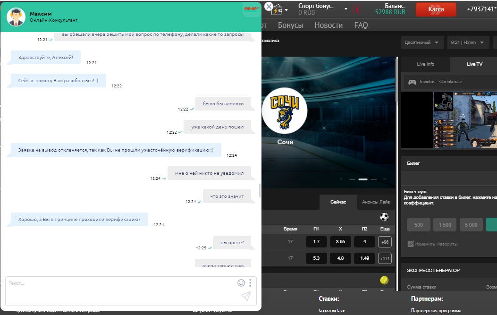The image size is (497, 315).
Task: Click the emoji smiley icon in chat
Action: point(241,283)
